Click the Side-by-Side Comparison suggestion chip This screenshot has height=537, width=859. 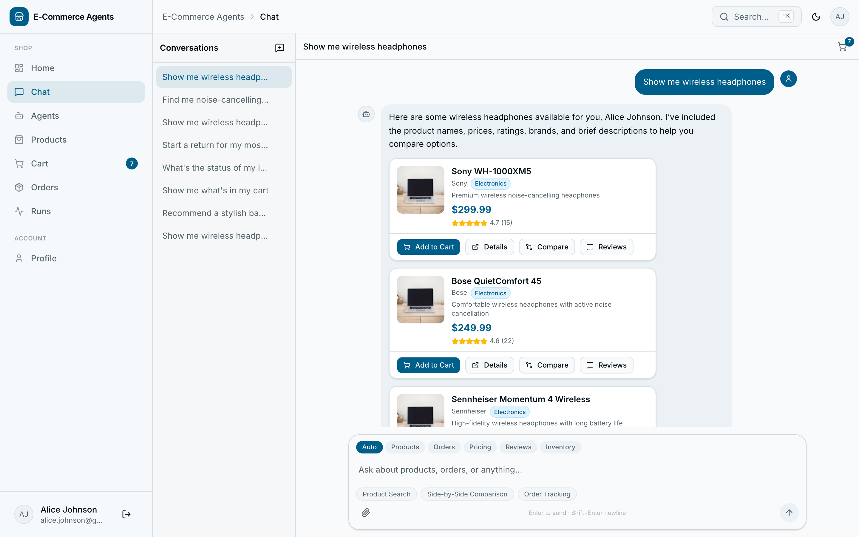467,494
